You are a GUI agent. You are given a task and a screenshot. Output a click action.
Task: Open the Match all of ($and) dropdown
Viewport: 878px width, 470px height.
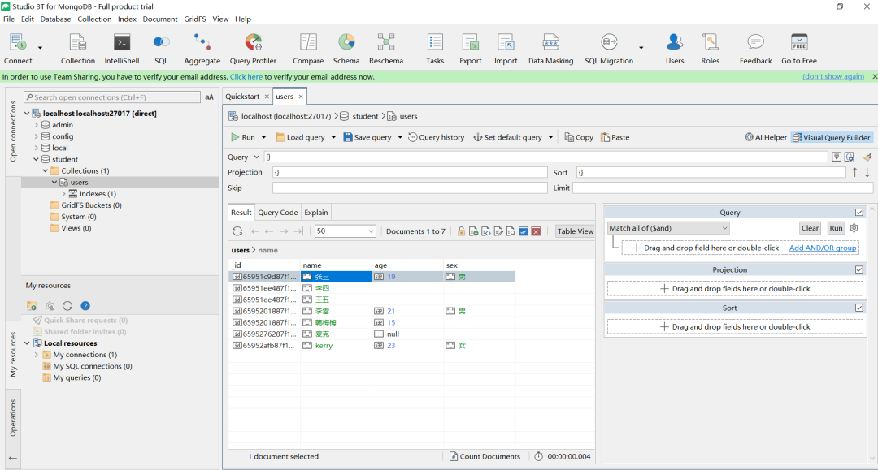click(668, 228)
